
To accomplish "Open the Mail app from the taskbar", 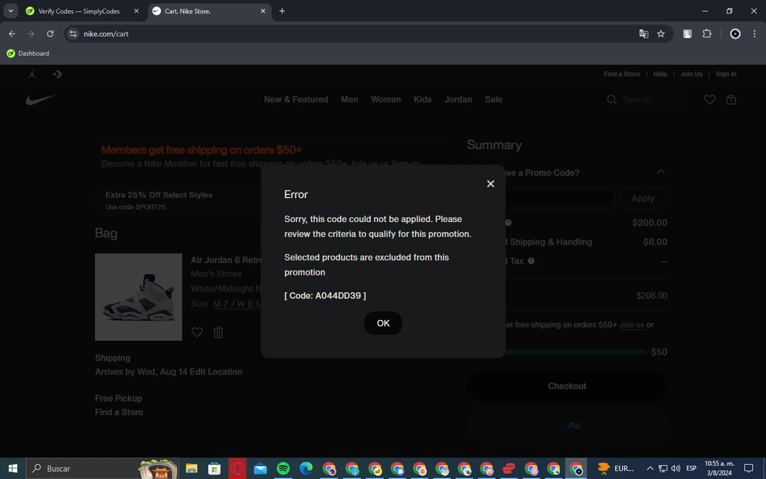I will (x=260, y=468).
